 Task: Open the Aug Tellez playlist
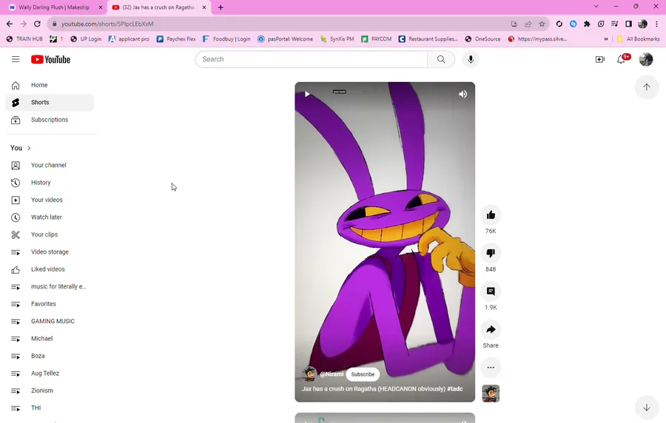click(50, 373)
